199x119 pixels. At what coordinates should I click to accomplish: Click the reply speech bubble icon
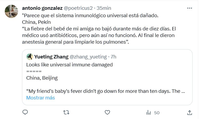pos(25,112)
